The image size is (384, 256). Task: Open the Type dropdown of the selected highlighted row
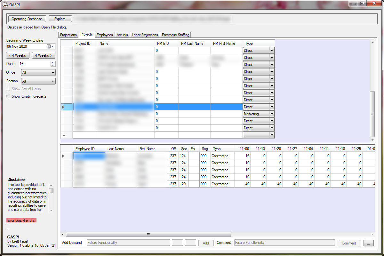click(x=272, y=107)
